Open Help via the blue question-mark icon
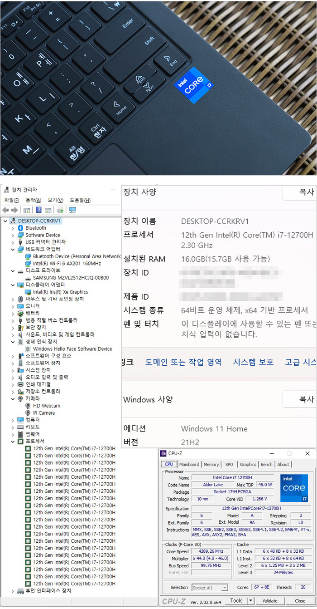 tap(39, 210)
